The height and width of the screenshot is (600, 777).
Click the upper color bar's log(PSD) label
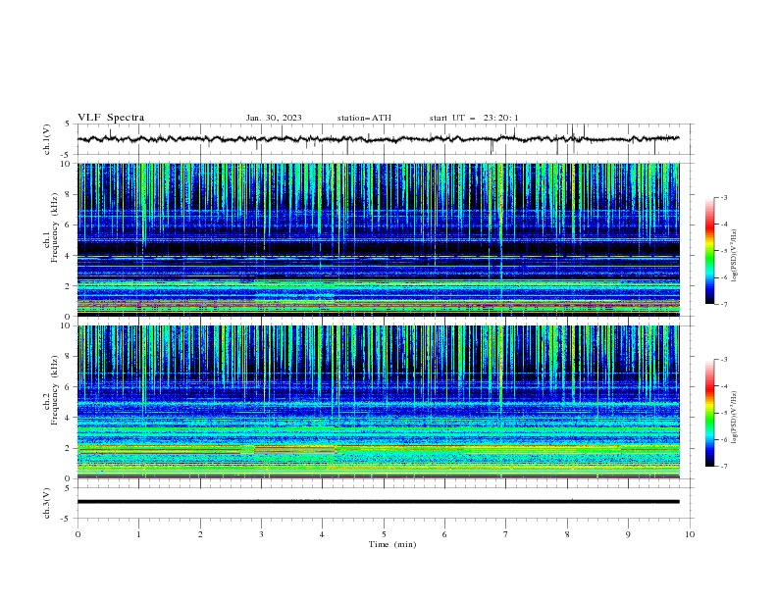[735, 256]
